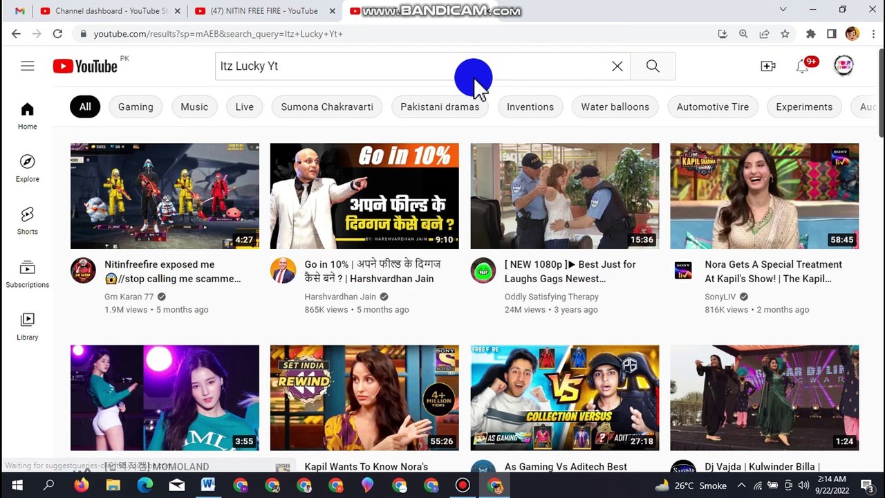Select the Gaming filter chip

136,107
